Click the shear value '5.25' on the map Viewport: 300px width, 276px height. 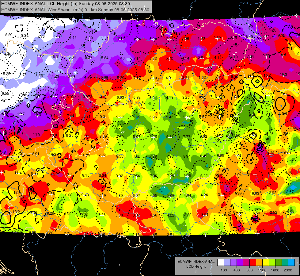6,74
